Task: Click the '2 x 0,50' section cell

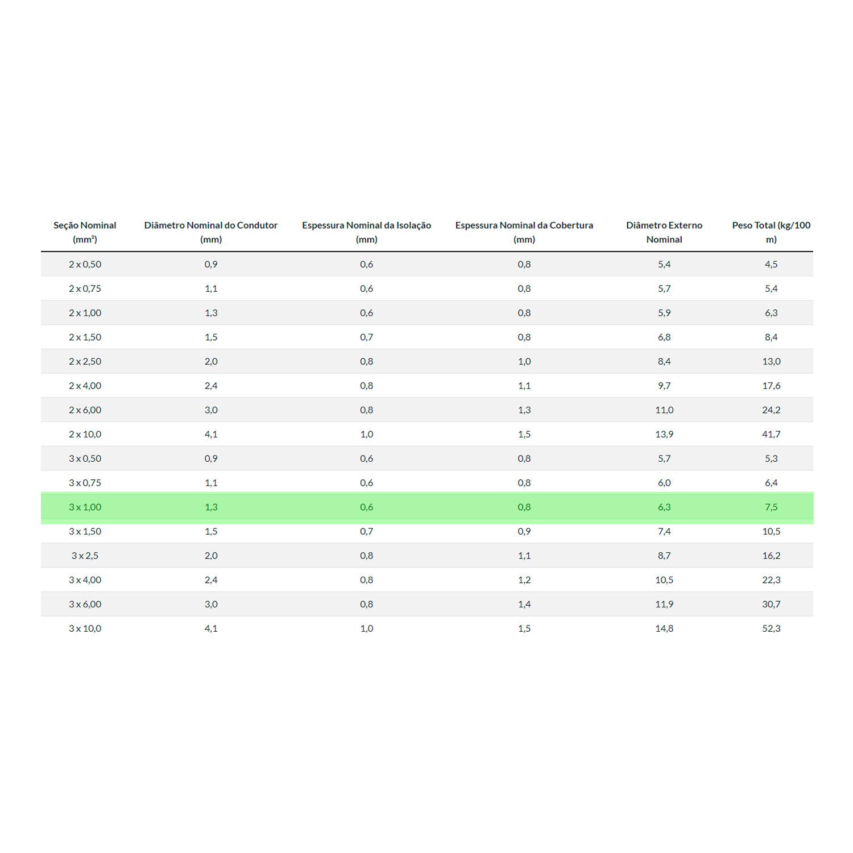Action: [85, 264]
